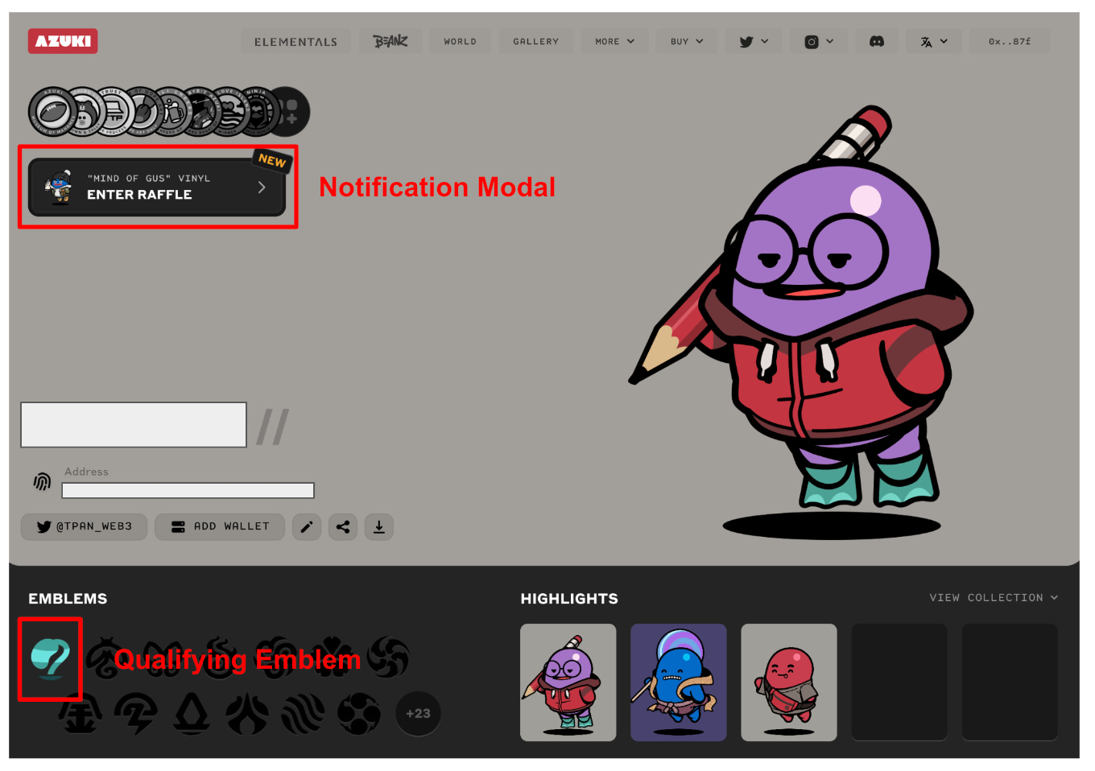This screenshot has height=771, width=1095.
Task: Open the WORLD nav item
Action: pyautogui.click(x=460, y=41)
